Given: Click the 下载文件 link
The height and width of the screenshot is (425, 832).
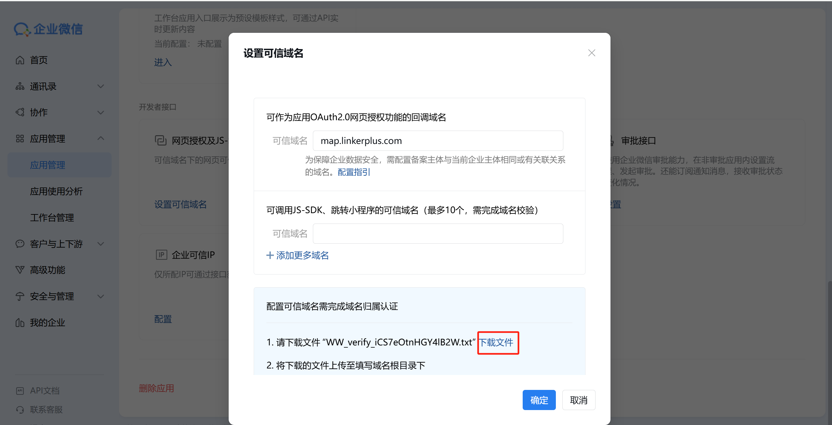Looking at the screenshot, I should coord(496,342).
